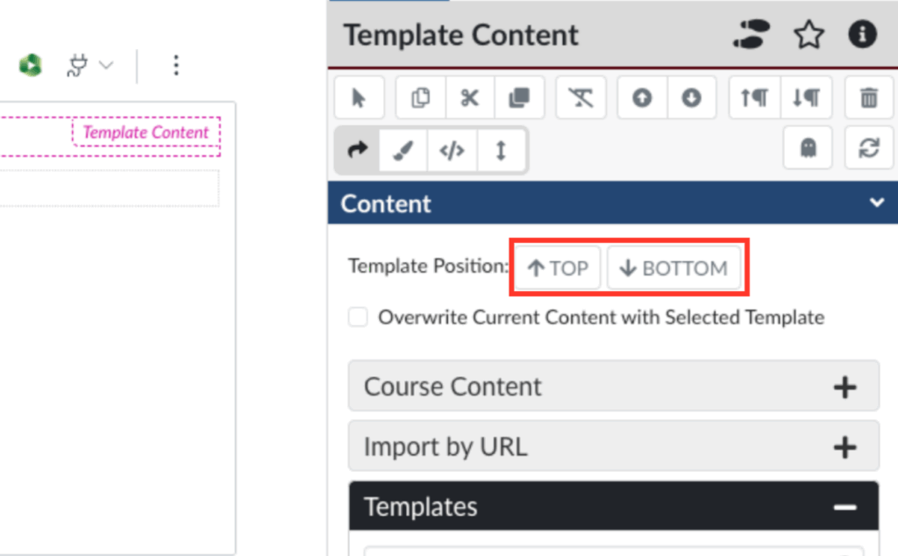This screenshot has height=556, width=898.
Task: Open the plug icon dropdown
Action: click(90, 65)
